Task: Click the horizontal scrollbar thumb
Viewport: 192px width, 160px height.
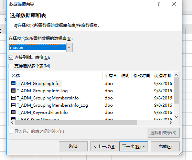Action: pyautogui.click(x=76, y=122)
